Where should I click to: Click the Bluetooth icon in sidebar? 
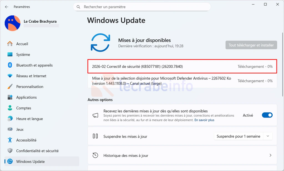(x=10, y=65)
